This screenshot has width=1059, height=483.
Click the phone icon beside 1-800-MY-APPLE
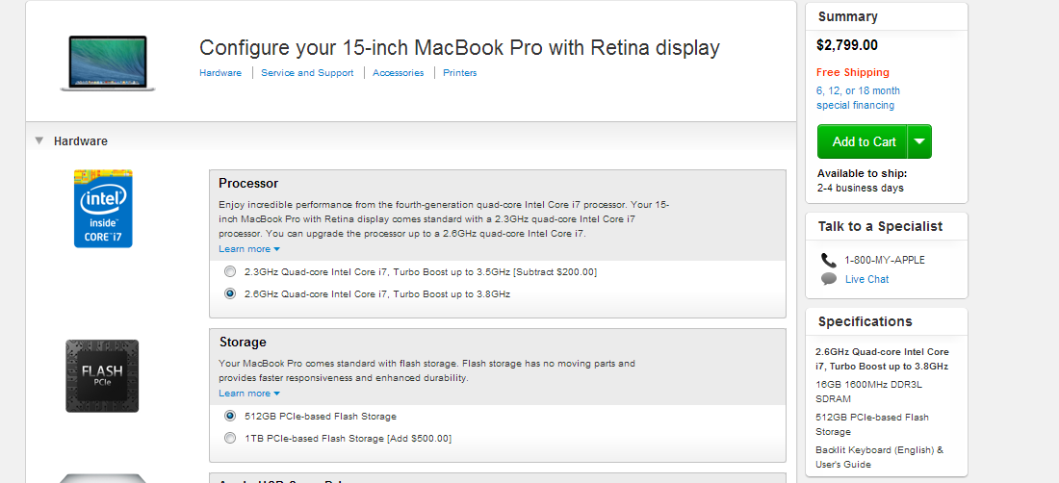[x=829, y=260]
